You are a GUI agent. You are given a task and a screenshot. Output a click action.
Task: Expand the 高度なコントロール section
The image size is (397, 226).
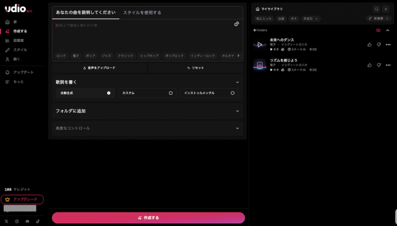pos(147,128)
